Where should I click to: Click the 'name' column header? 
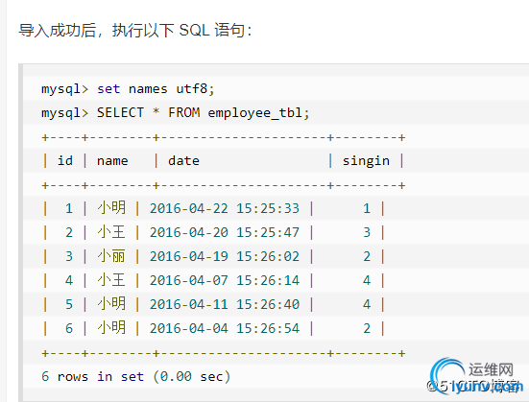click(112, 161)
